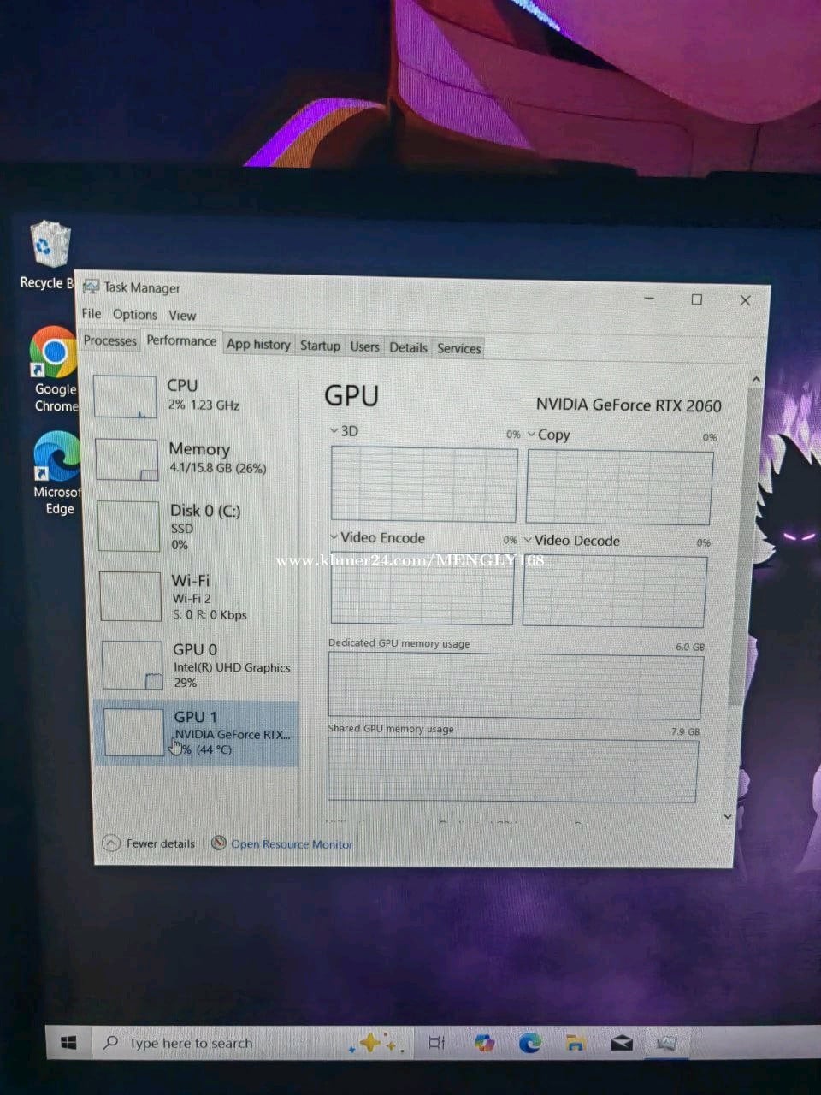Screen dimensions: 821x1095
Task: Open Task View on the taskbar
Action: 437,1043
